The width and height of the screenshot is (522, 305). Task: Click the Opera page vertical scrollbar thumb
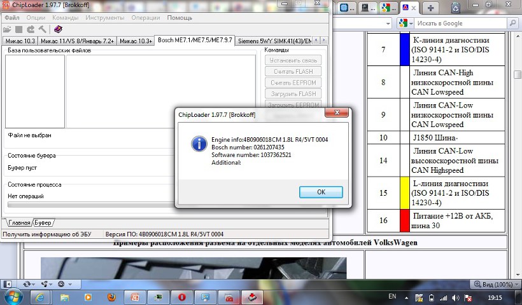518,74
